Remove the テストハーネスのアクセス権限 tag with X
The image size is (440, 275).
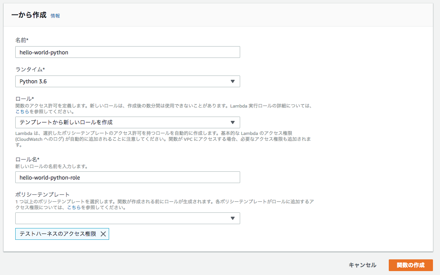[103, 234]
